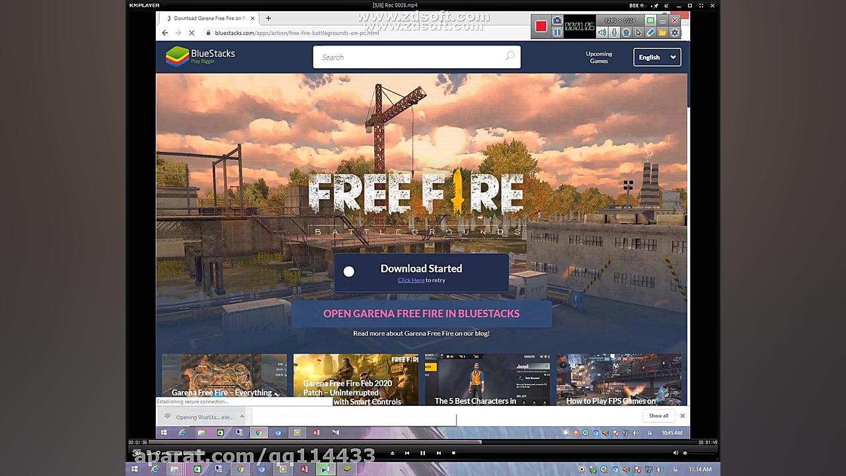
Task: Click the browser back arrow
Action: pyautogui.click(x=165, y=32)
